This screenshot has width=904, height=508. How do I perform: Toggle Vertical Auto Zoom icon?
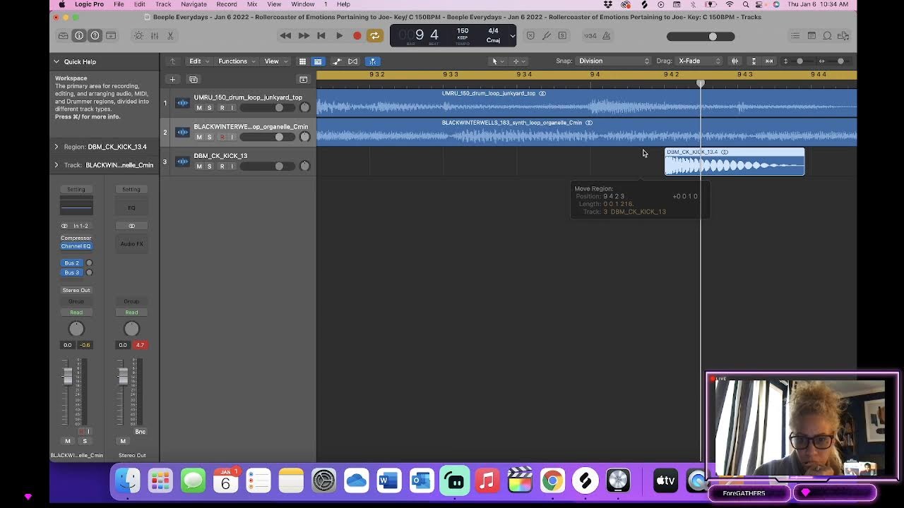(x=754, y=61)
